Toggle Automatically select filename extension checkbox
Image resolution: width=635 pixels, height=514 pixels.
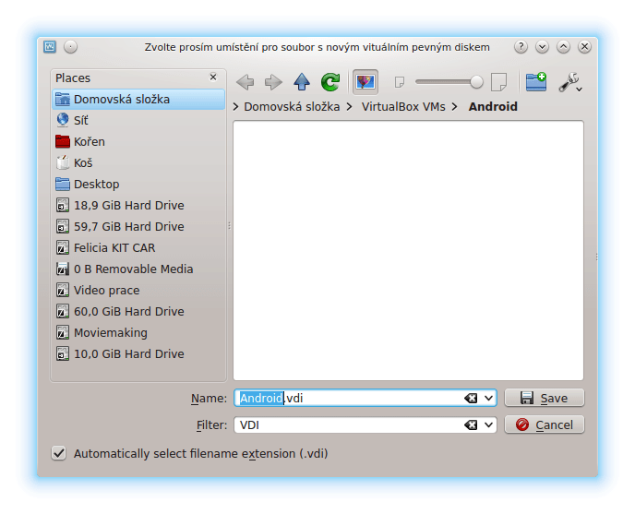click(59, 453)
